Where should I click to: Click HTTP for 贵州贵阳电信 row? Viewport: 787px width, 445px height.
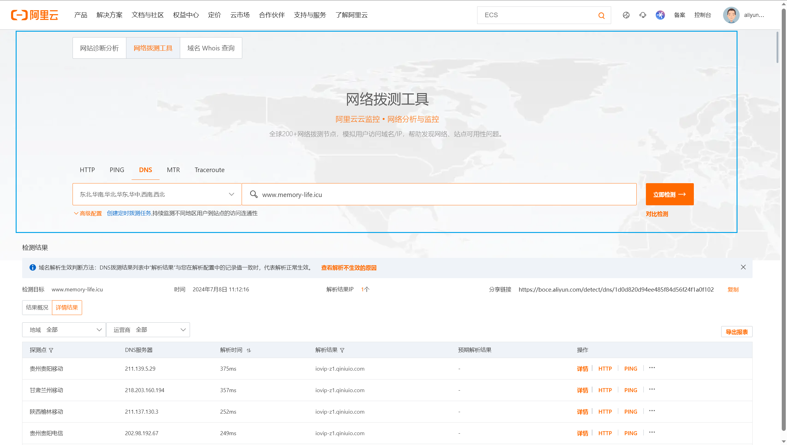click(x=605, y=433)
